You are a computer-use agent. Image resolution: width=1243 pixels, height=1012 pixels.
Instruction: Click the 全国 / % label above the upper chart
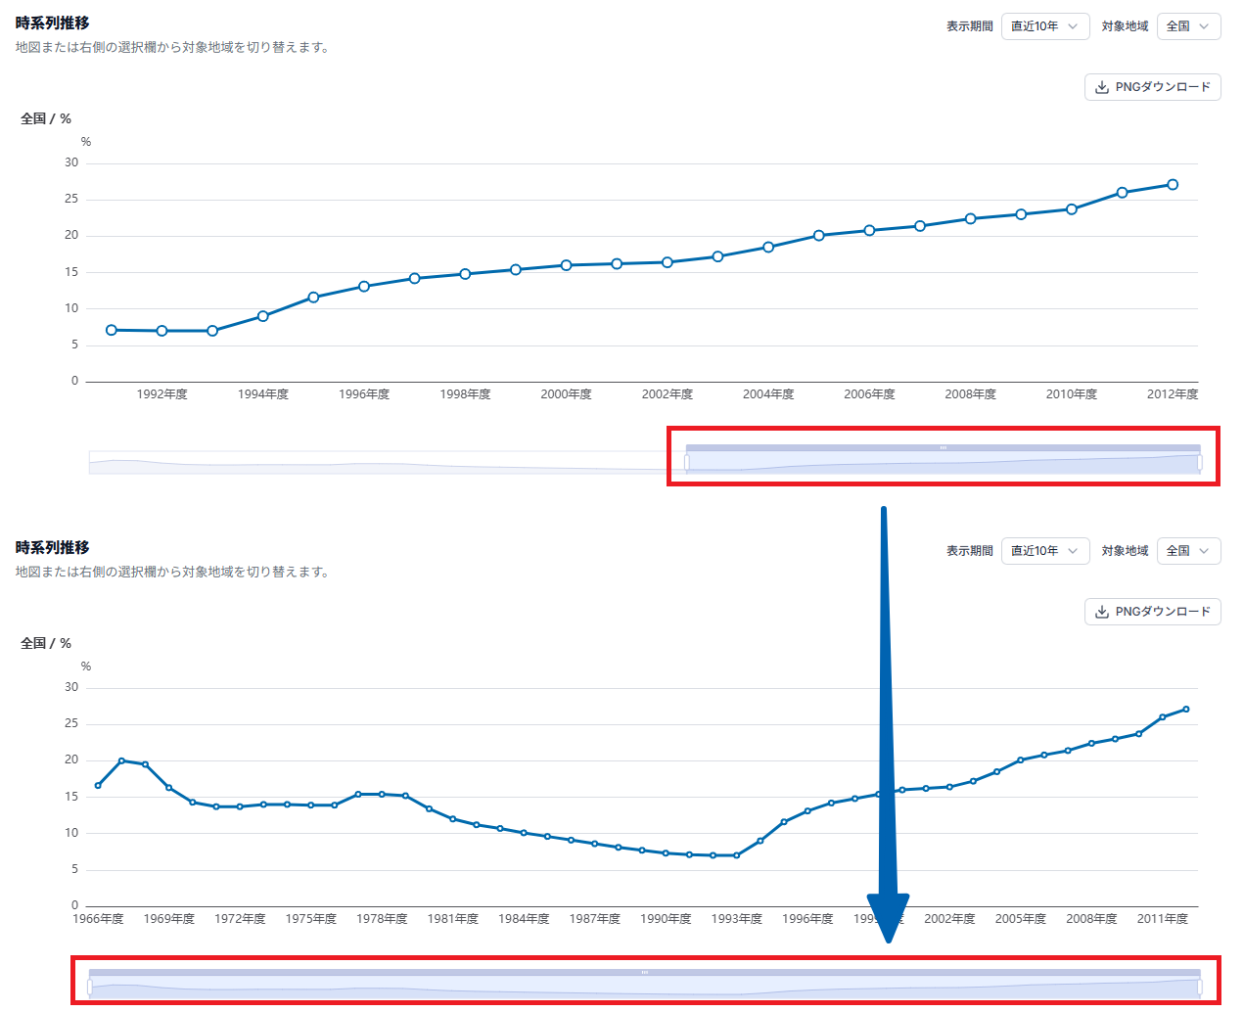pyautogui.click(x=46, y=118)
